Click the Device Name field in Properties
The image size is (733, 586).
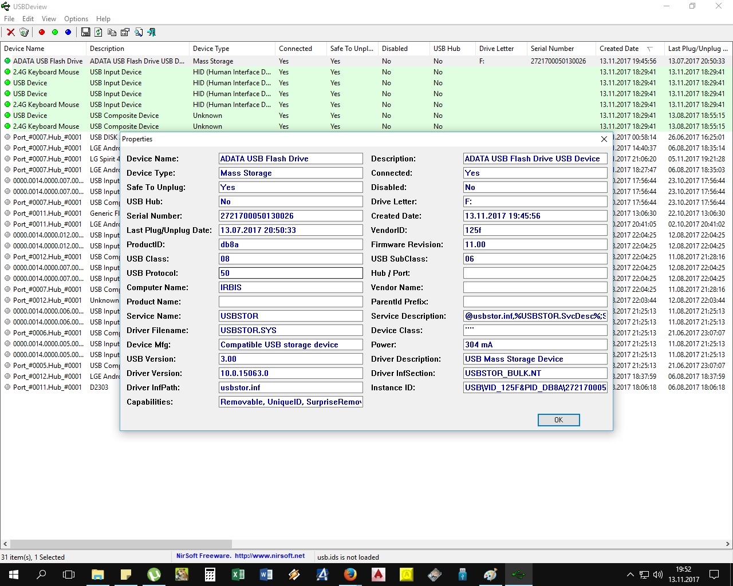tap(291, 159)
